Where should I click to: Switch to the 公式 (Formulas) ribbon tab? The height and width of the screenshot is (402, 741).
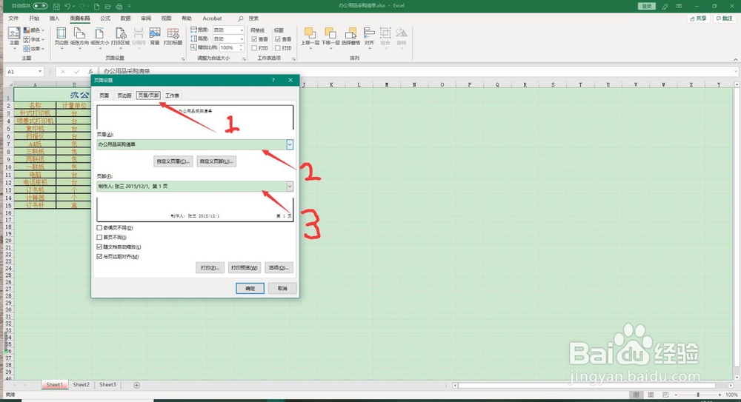point(105,19)
